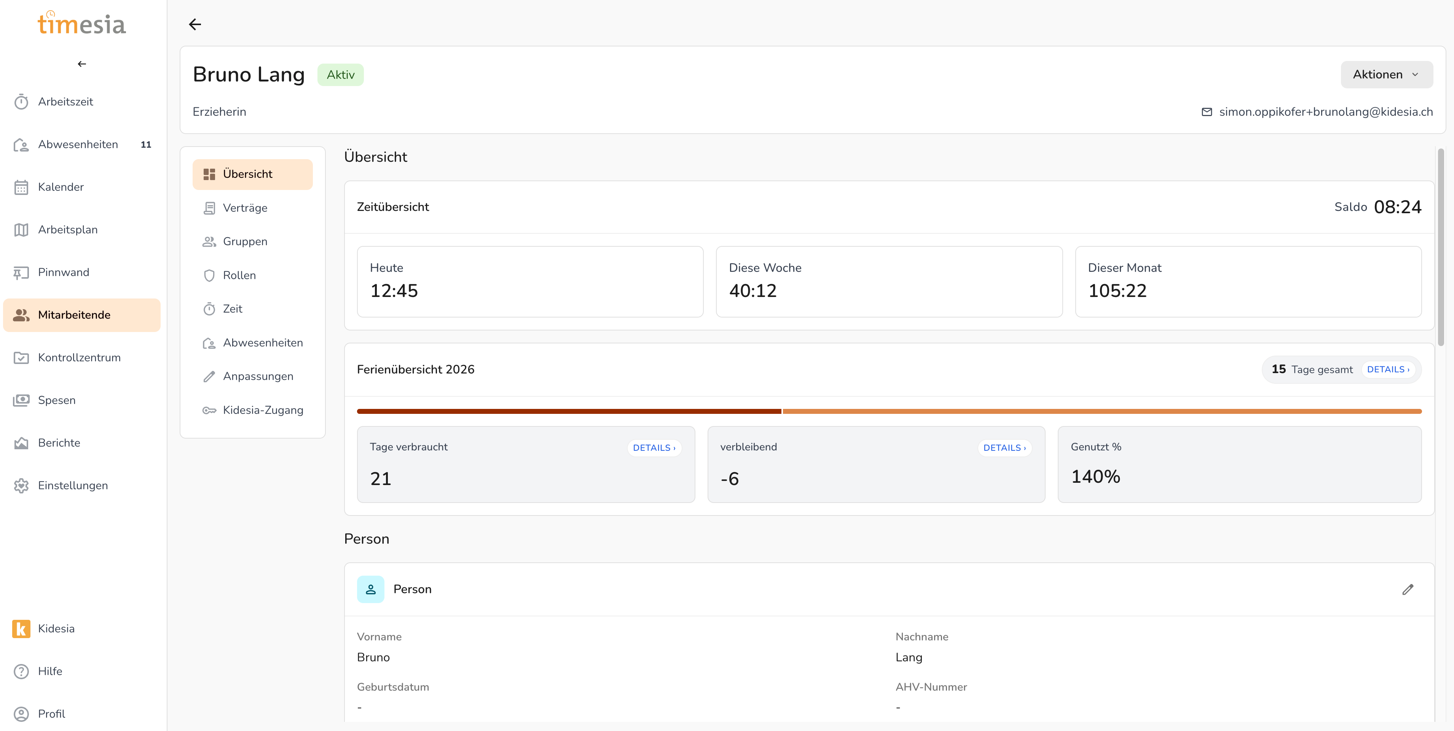
Task: Collapse the sidebar with small arrow
Action: pos(82,64)
